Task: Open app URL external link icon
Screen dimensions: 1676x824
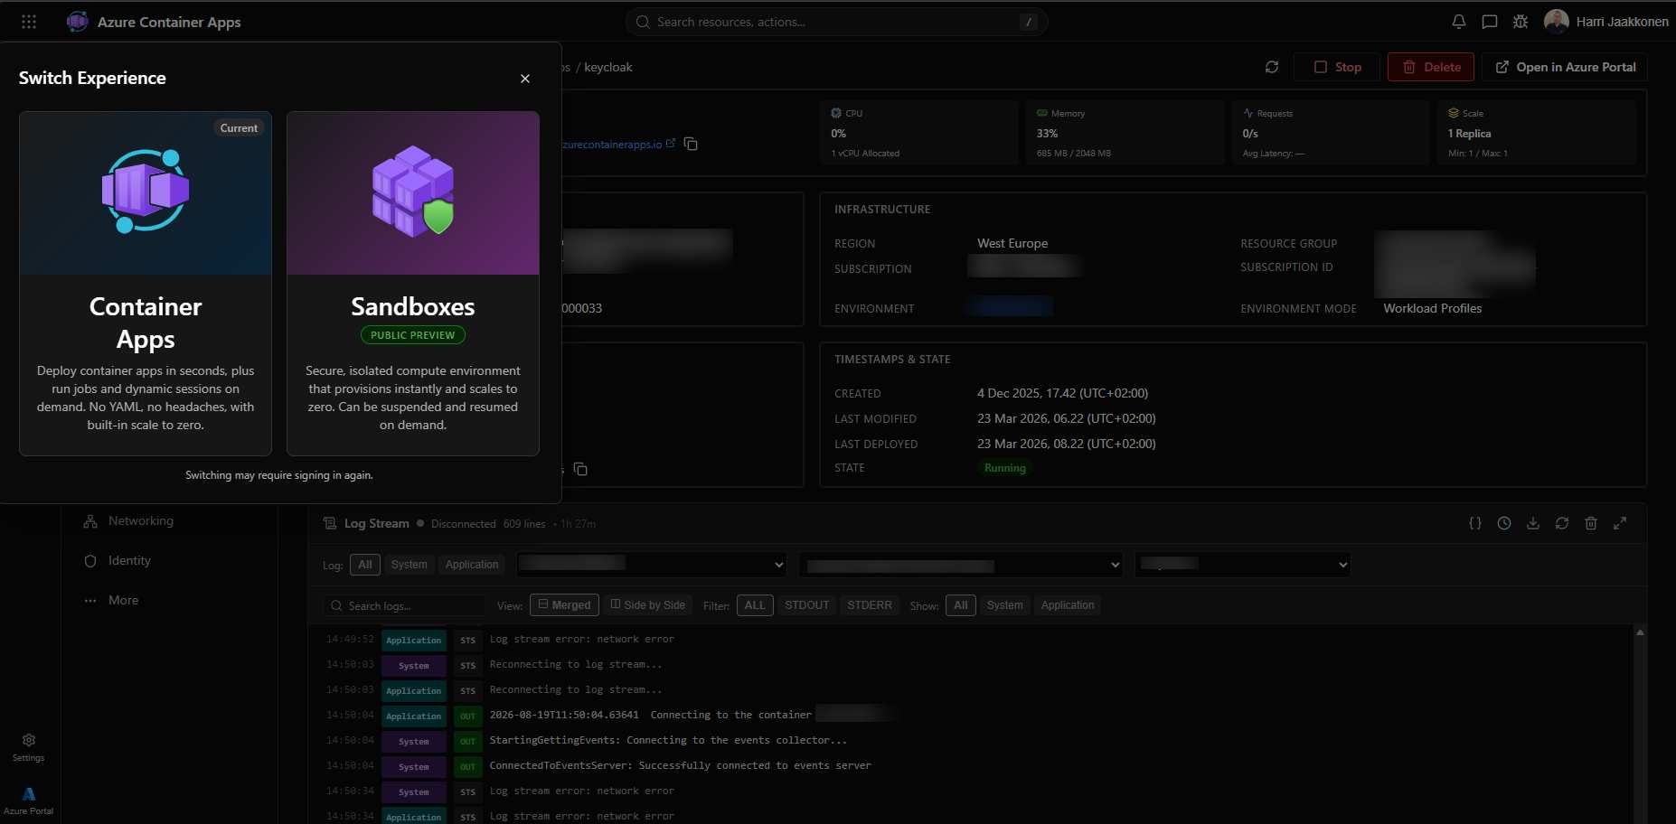Action: tap(671, 144)
